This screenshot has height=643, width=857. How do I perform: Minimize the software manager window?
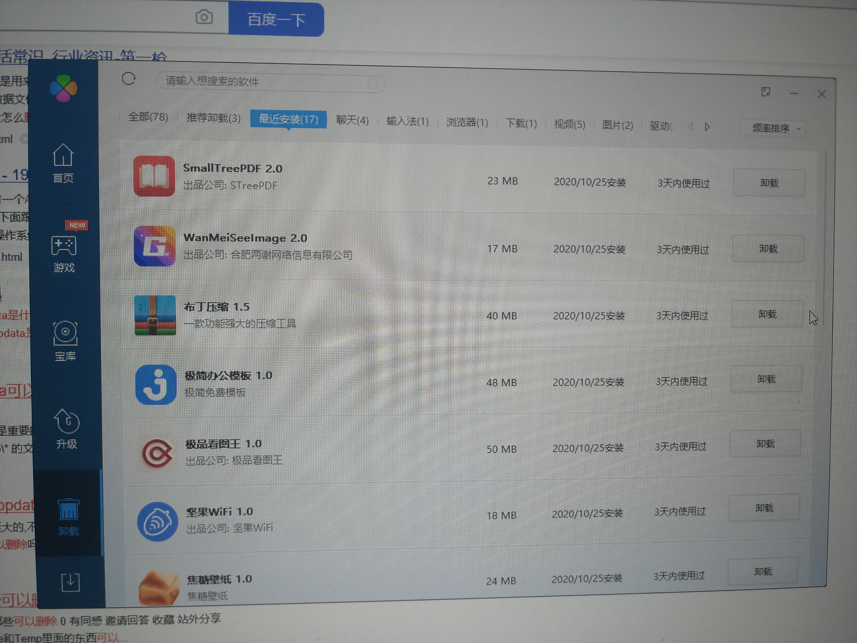click(794, 93)
